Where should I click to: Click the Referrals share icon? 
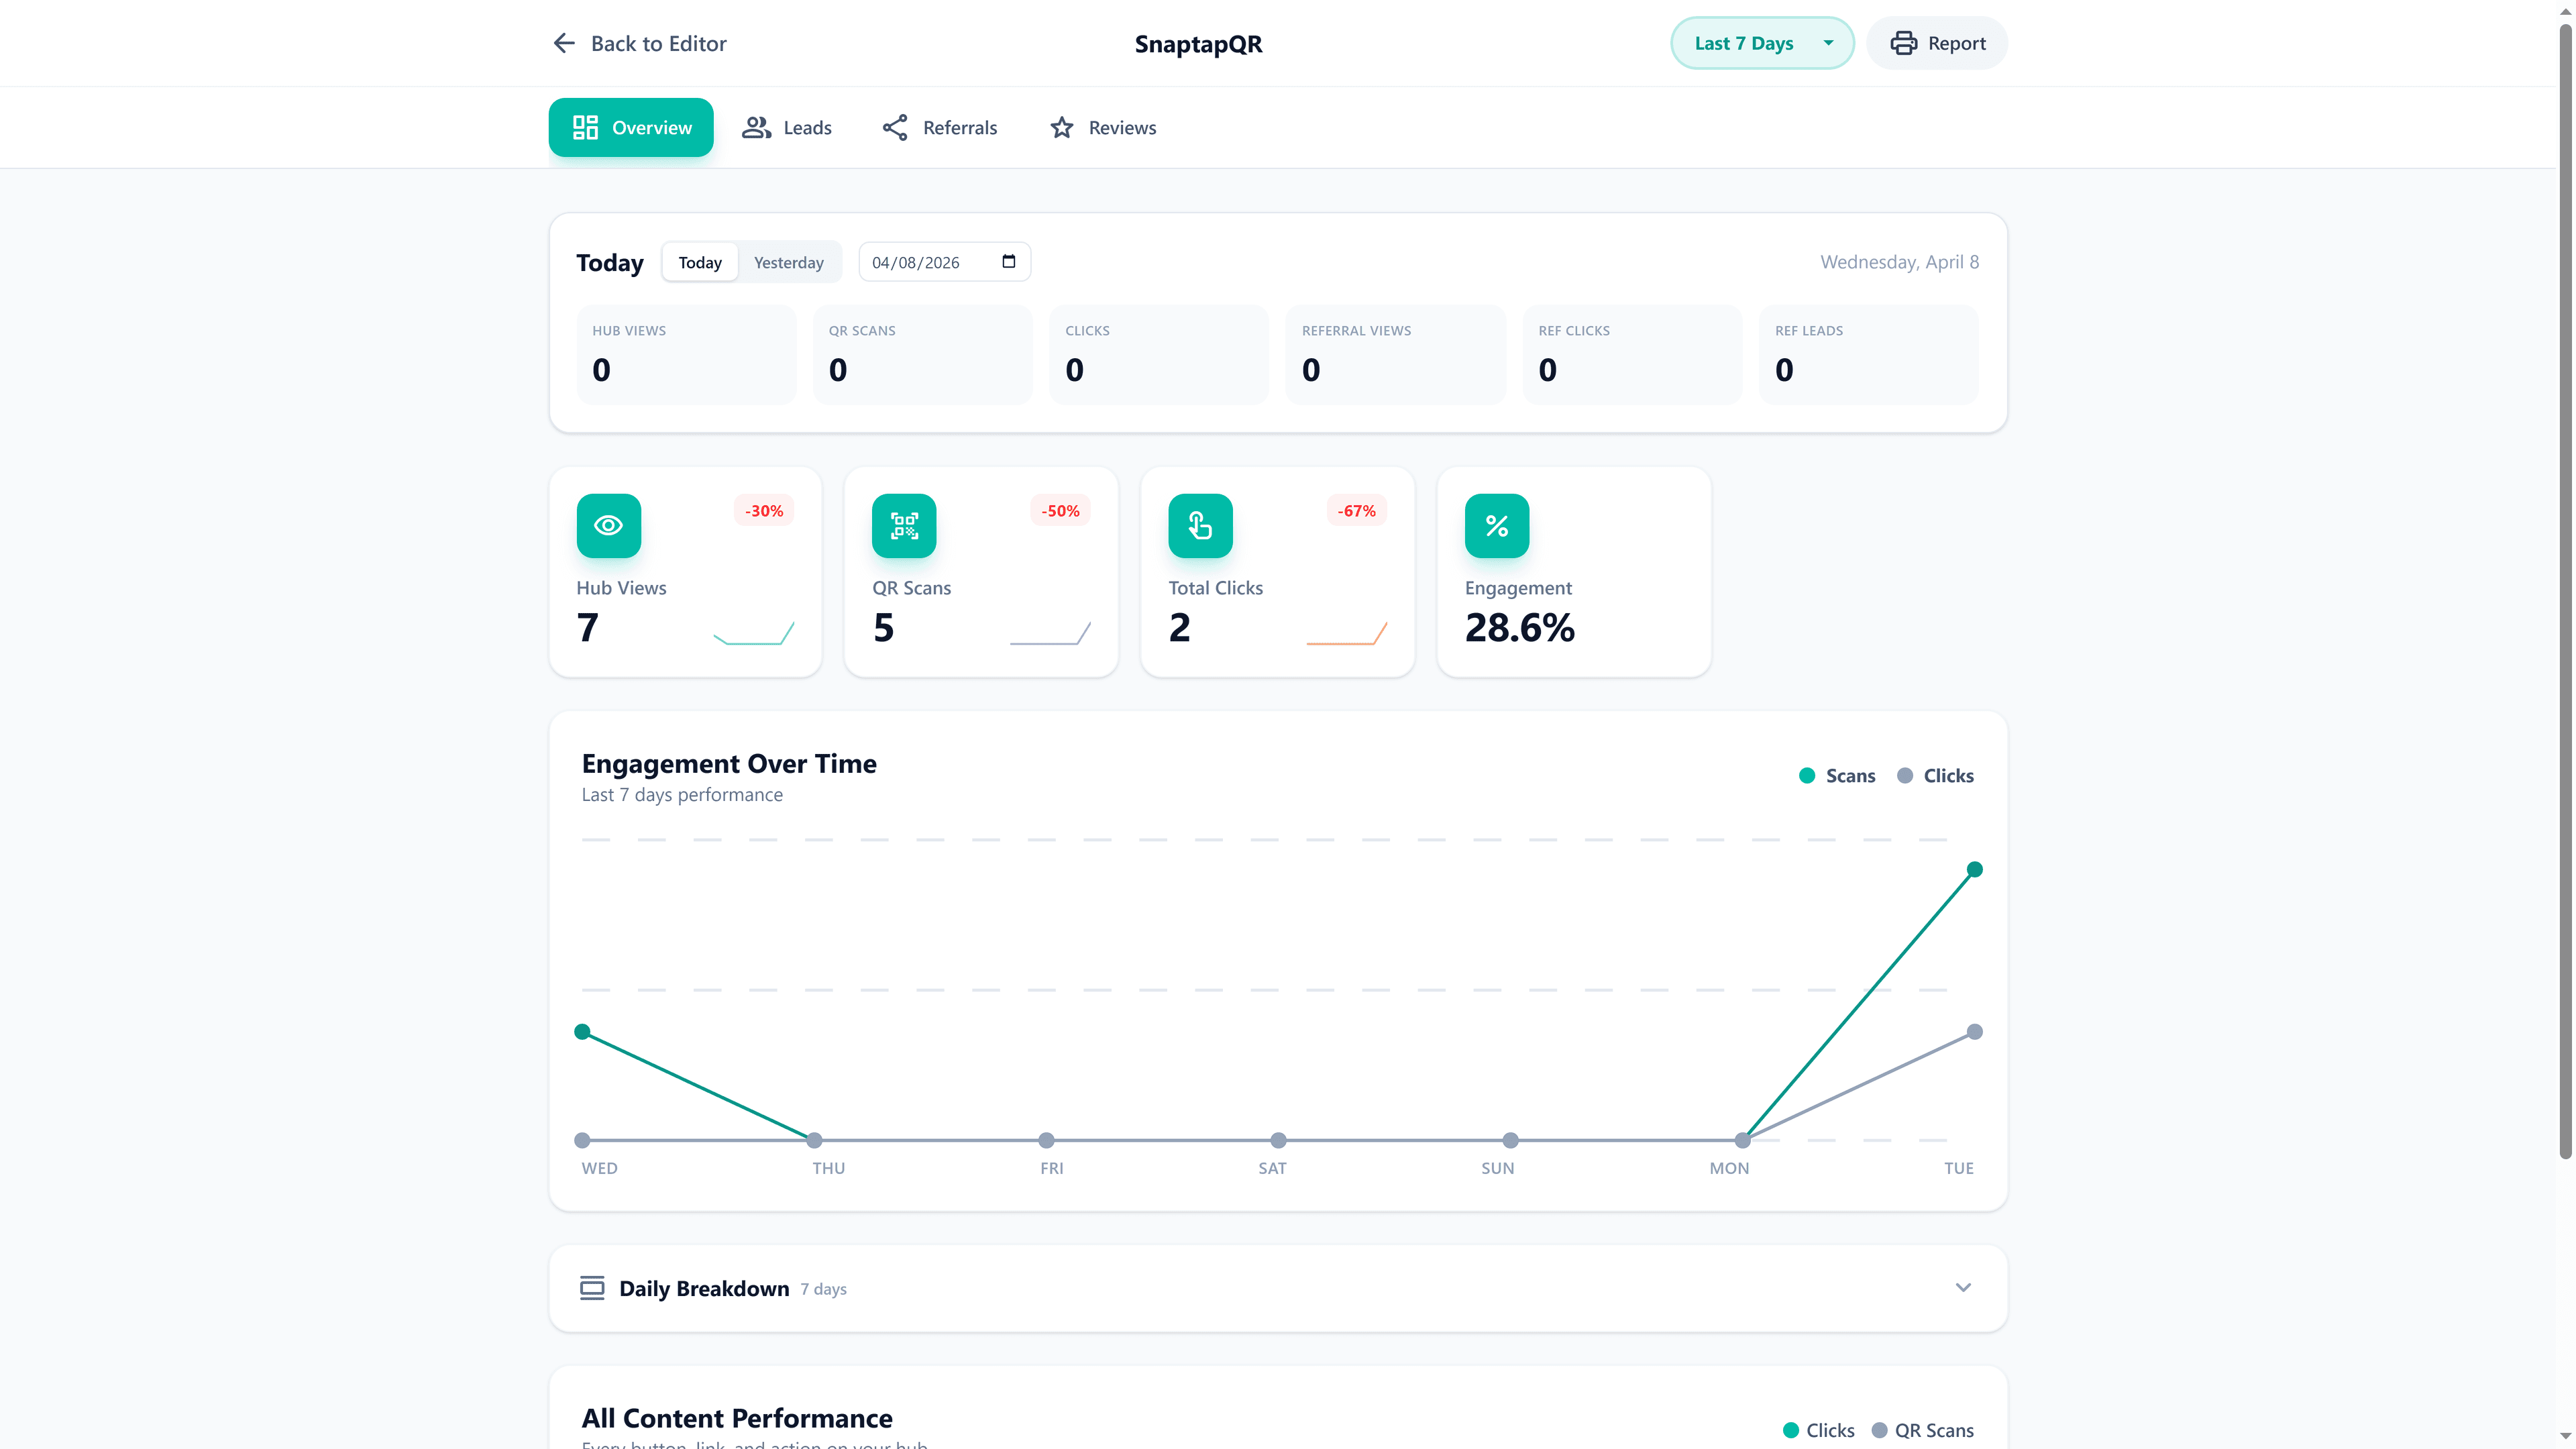click(x=895, y=127)
